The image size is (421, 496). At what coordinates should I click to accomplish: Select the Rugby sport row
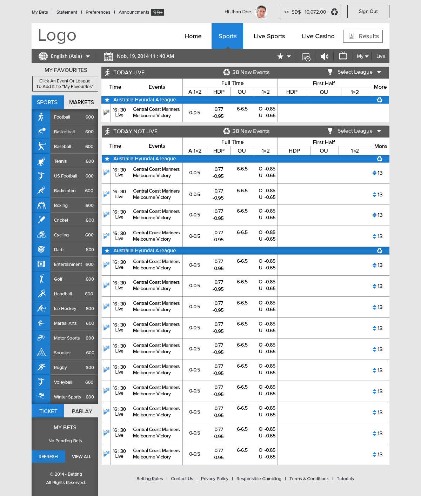(65, 367)
